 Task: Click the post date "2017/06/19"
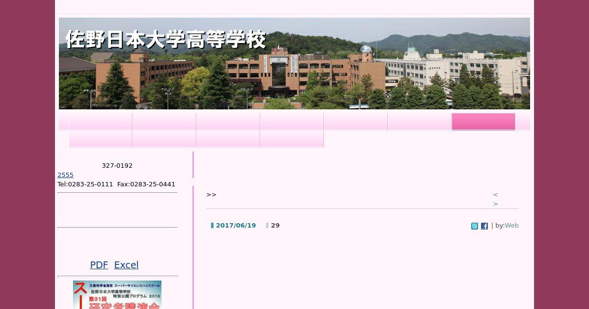236,226
